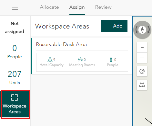Click the Add workspace area button
This screenshot has width=152, height=126.
tap(114, 26)
